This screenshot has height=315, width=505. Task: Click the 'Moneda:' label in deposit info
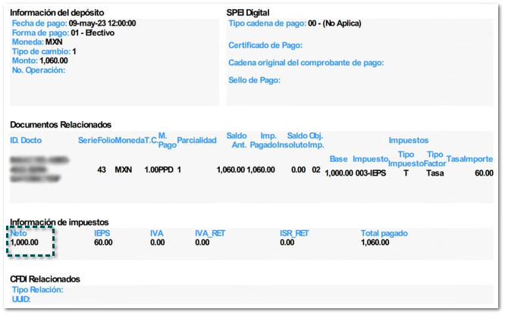28,42
